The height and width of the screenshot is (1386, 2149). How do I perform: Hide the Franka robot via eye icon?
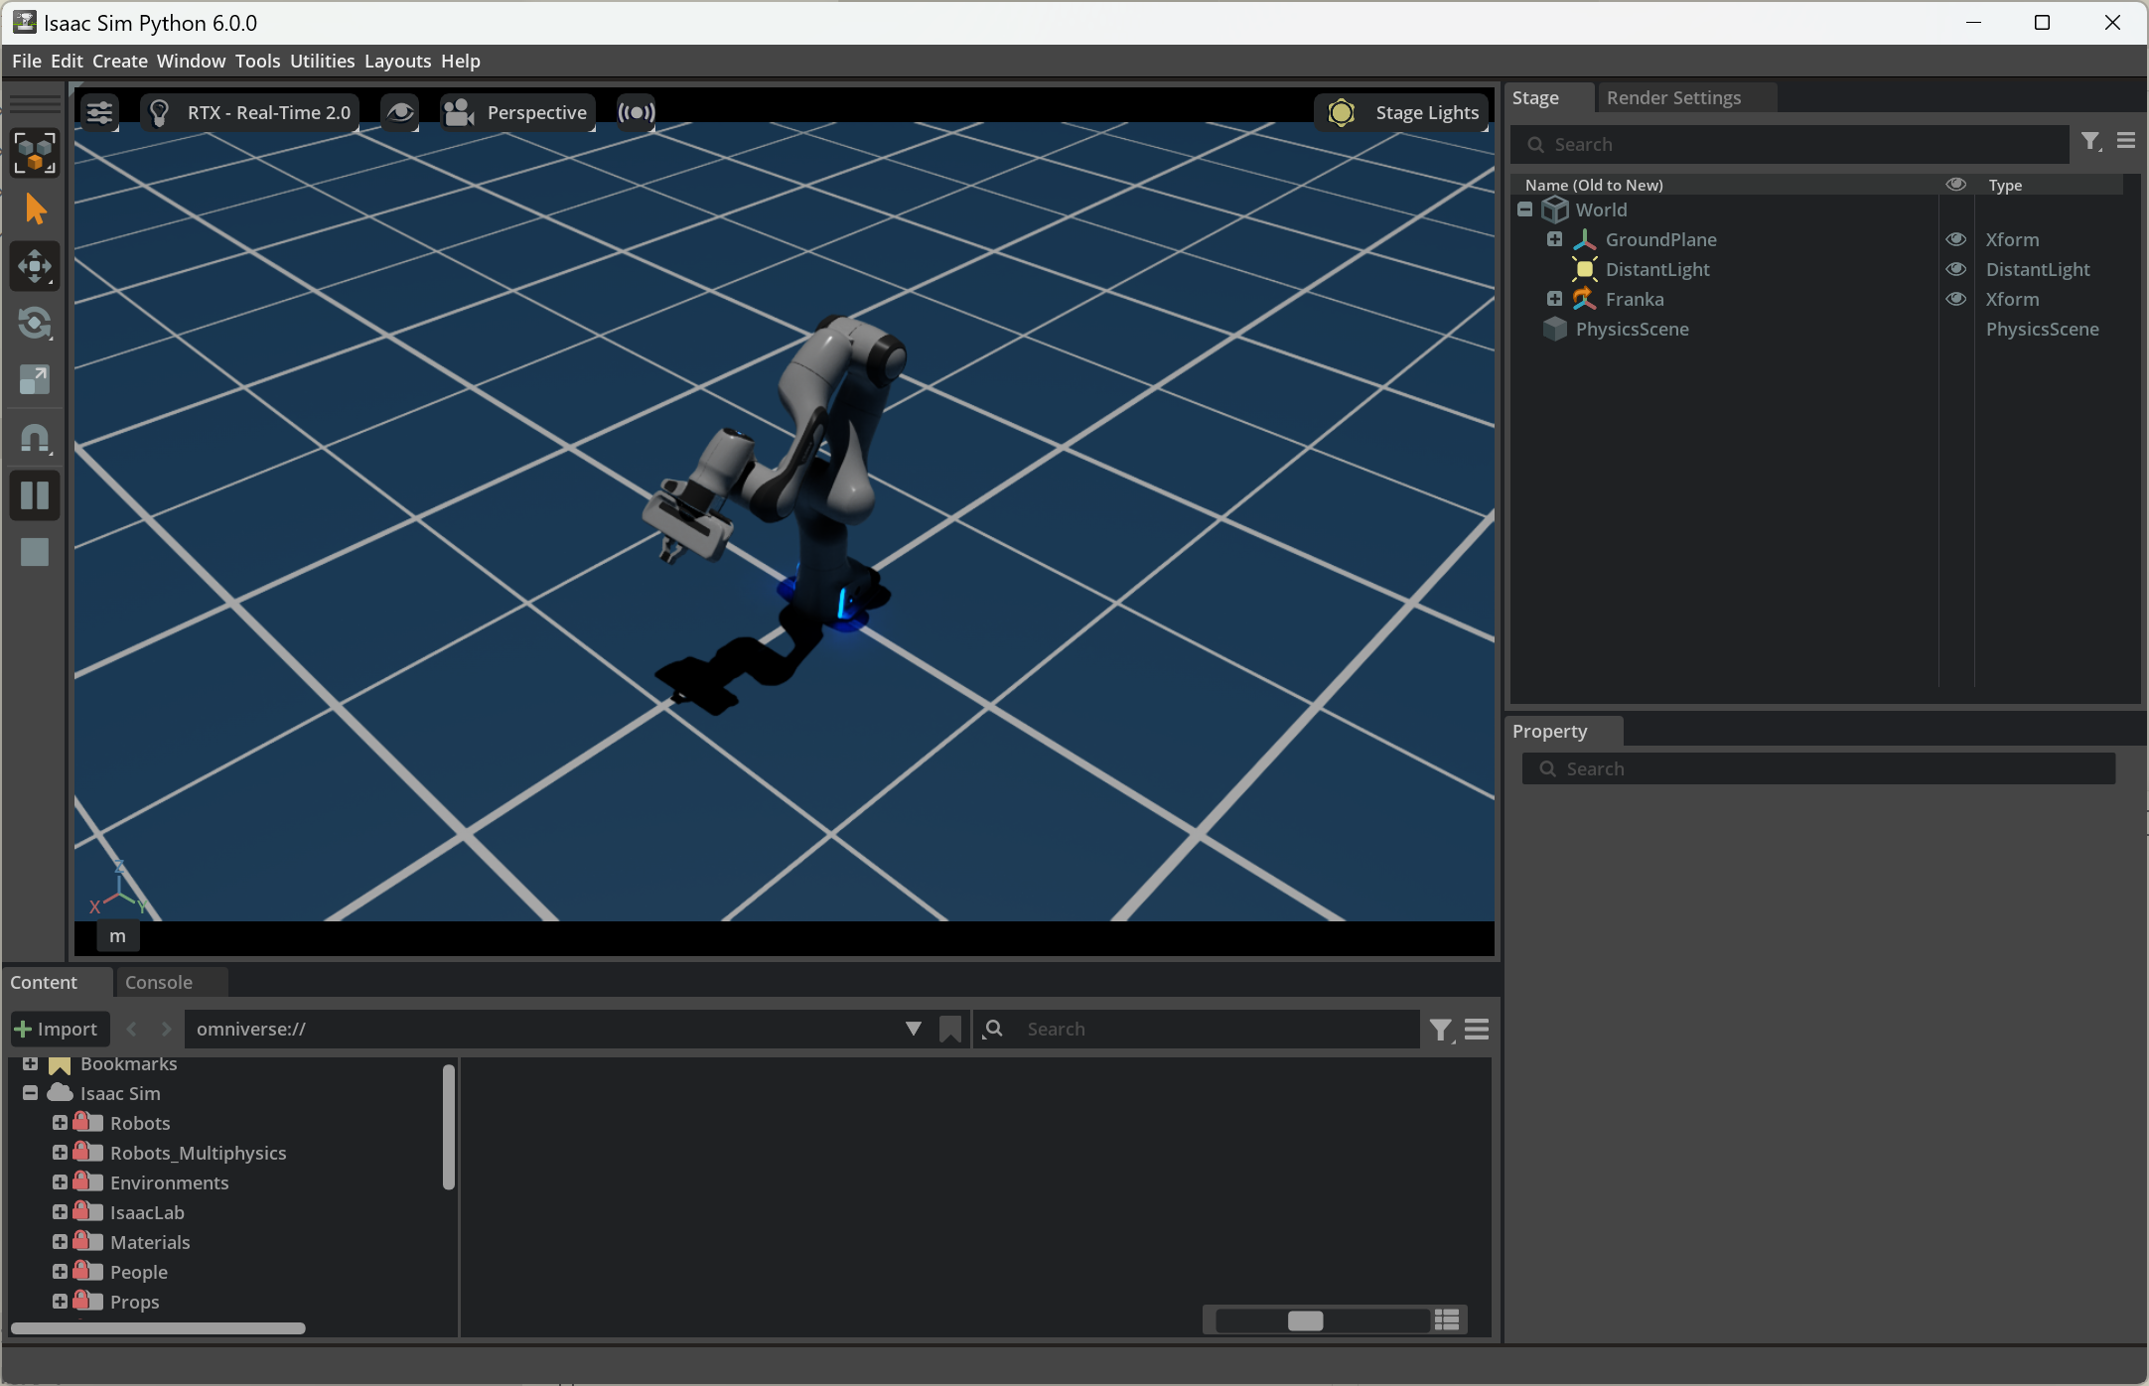click(x=1955, y=299)
